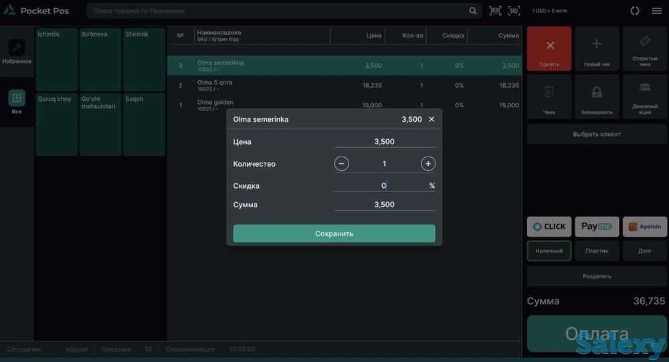Click Разделить to split payment
Viewport: 669px width, 362px height.
click(x=597, y=276)
